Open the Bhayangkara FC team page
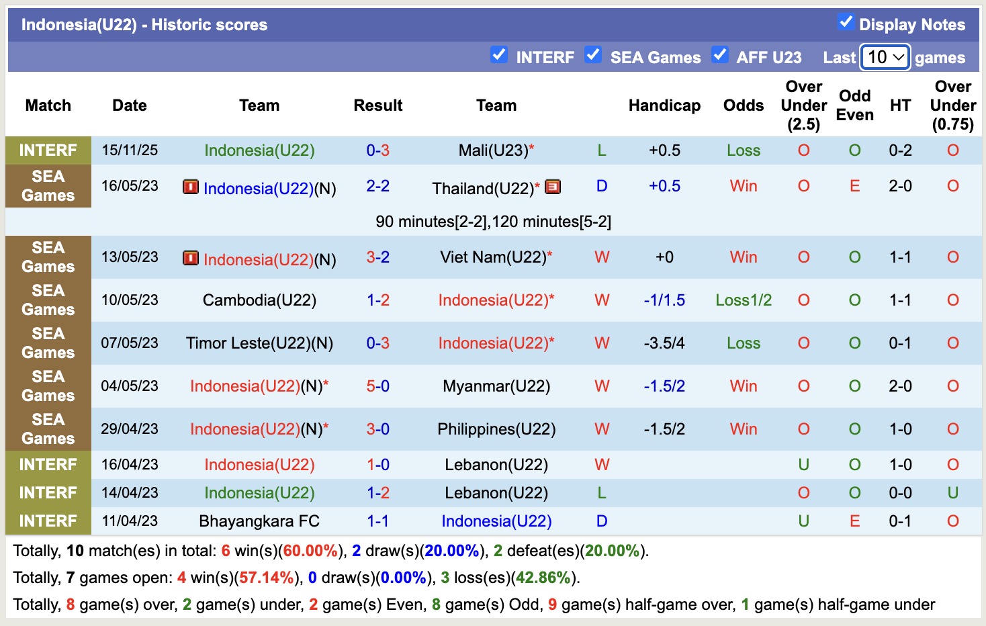Viewport: 986px width, 626px height. click(259, 521)
